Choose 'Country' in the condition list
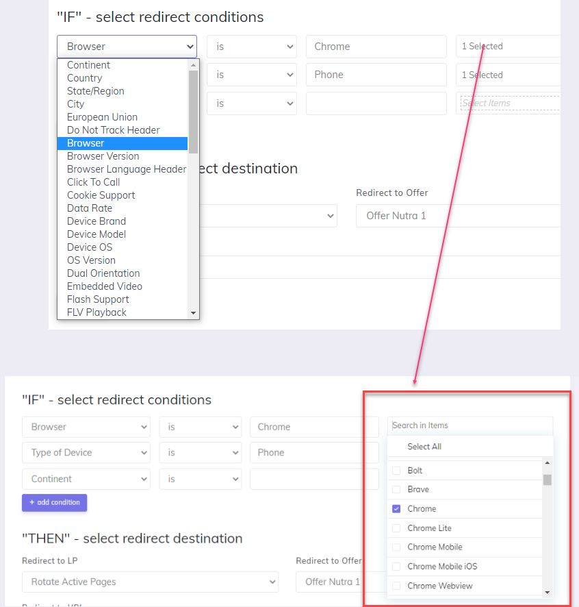The width and height of the screenshot is (579, 607). pyautogui.click(x=84, y=78)
